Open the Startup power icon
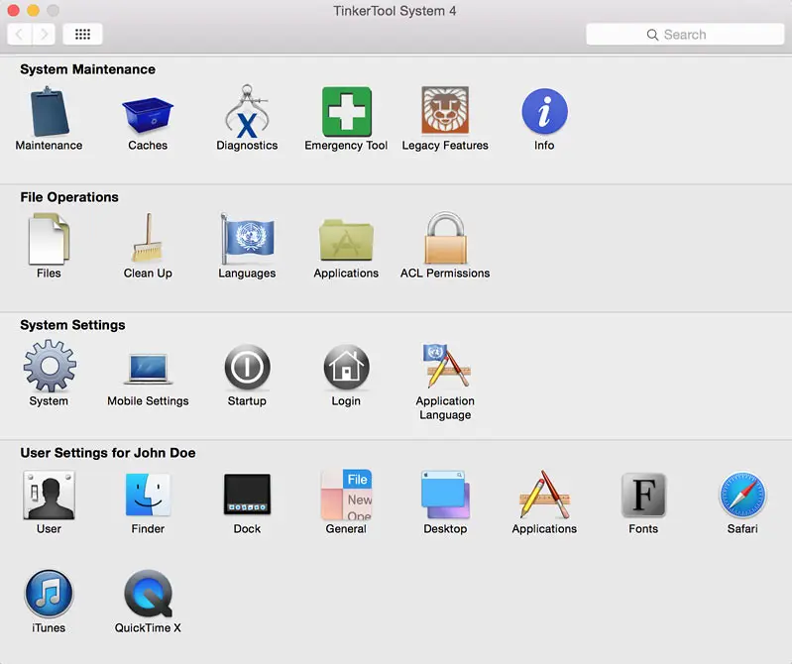 pyautogui.click(x=247, y=367)
